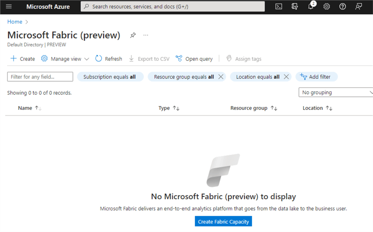Open the Help question mark icon
The height and width of the screenshot is (232, 373).
click(343, 6)
